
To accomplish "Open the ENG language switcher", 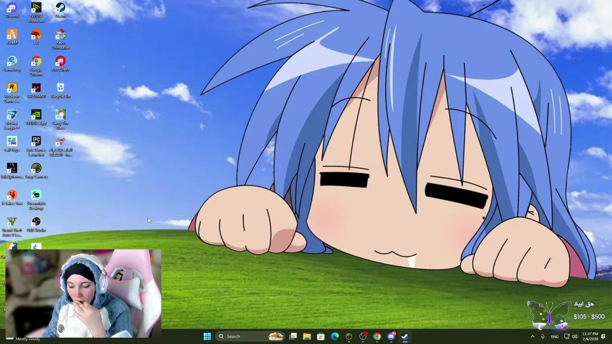I will 555,336.
